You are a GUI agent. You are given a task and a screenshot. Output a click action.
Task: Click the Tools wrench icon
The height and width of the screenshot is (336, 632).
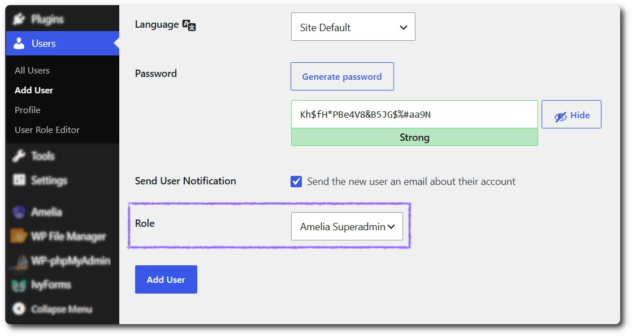coord(19,156)
